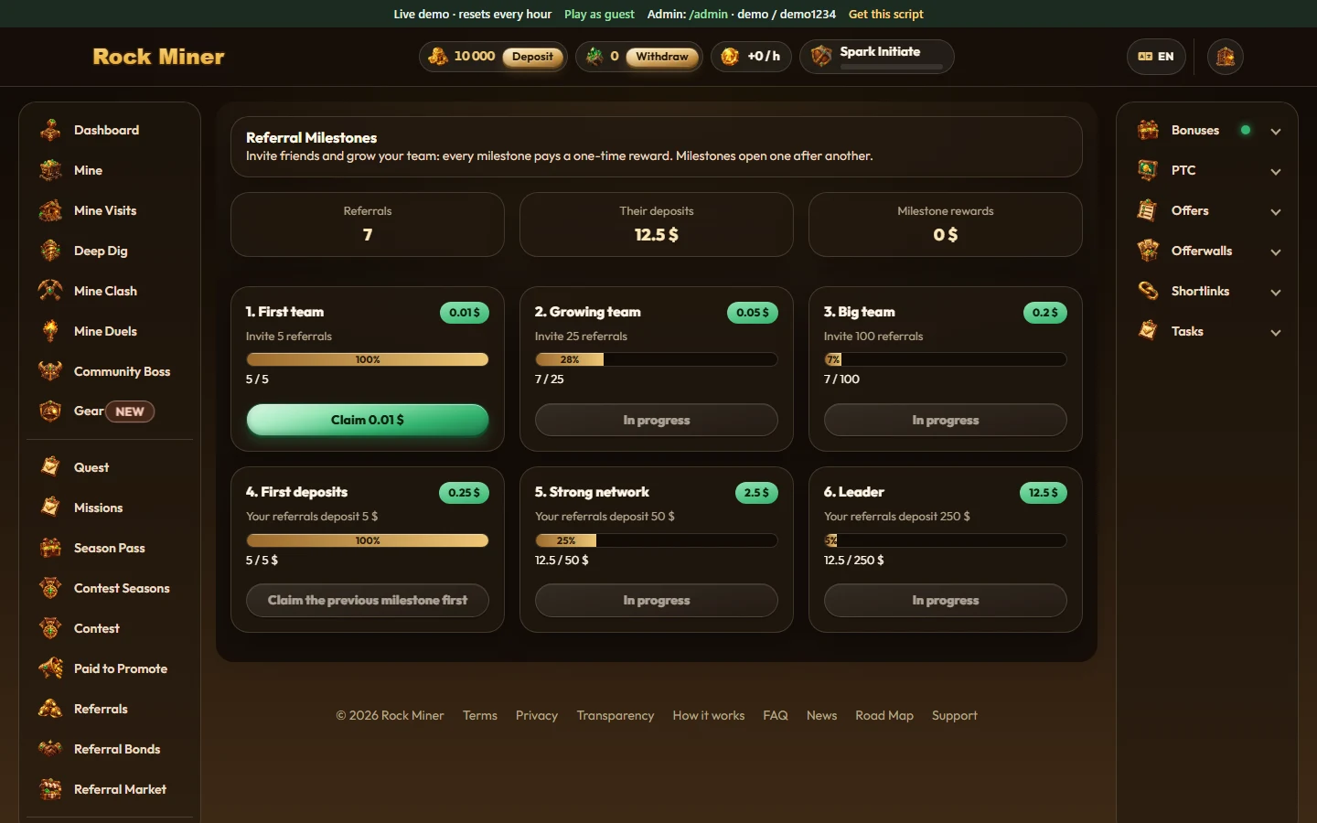This screenshot has width=1317, height=823.
Task: Select the Deep Dig icon
Action: [x=50, y=251]
